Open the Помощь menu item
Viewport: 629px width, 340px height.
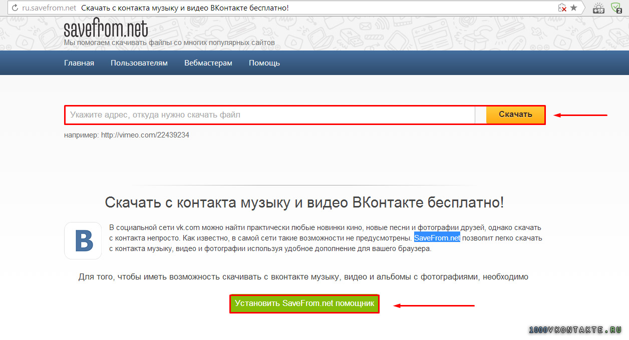[264, 63]
